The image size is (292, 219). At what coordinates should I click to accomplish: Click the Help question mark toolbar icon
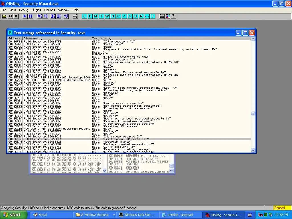point(173,16)
